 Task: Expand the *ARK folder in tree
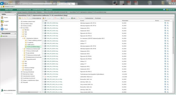[22, 32]
